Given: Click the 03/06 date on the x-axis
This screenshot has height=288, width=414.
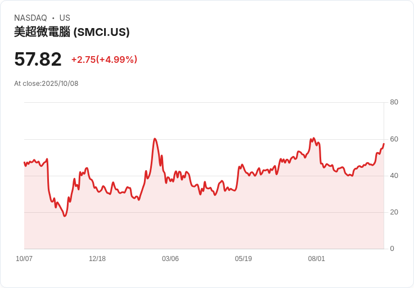Looking at the screenshot, I should click(x=170, y=259).
